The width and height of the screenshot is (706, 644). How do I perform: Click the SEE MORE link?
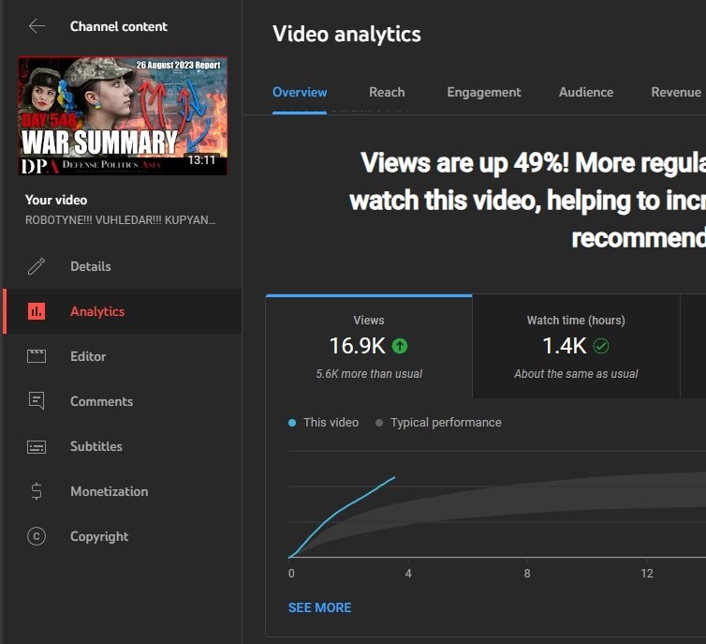pos(320,607)
